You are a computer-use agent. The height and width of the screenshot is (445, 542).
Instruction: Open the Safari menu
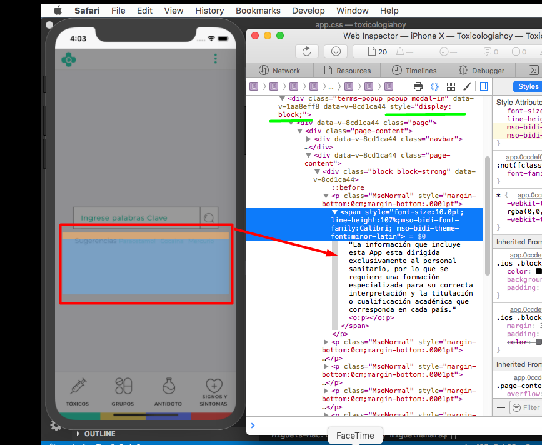87,11
